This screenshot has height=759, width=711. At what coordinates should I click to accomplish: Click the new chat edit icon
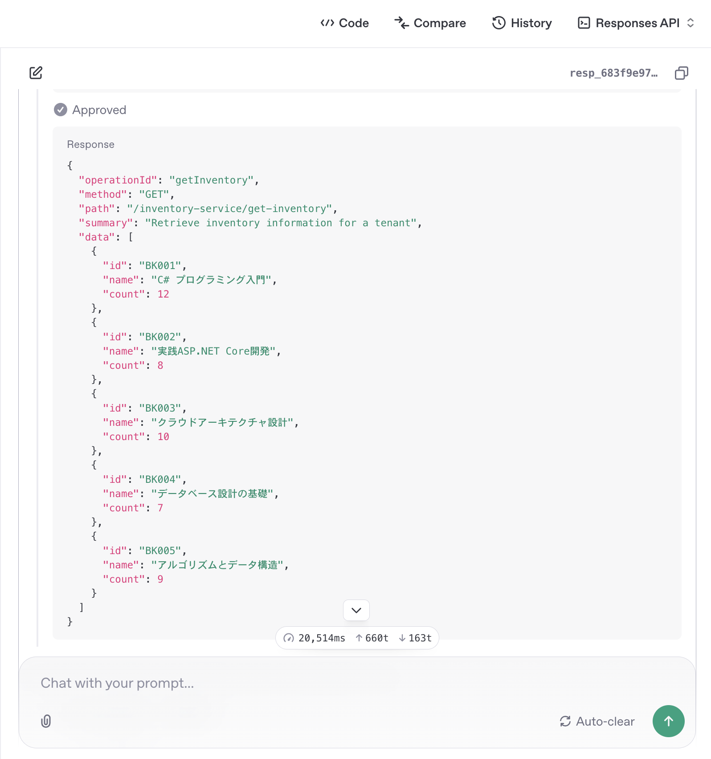[36, 73]
